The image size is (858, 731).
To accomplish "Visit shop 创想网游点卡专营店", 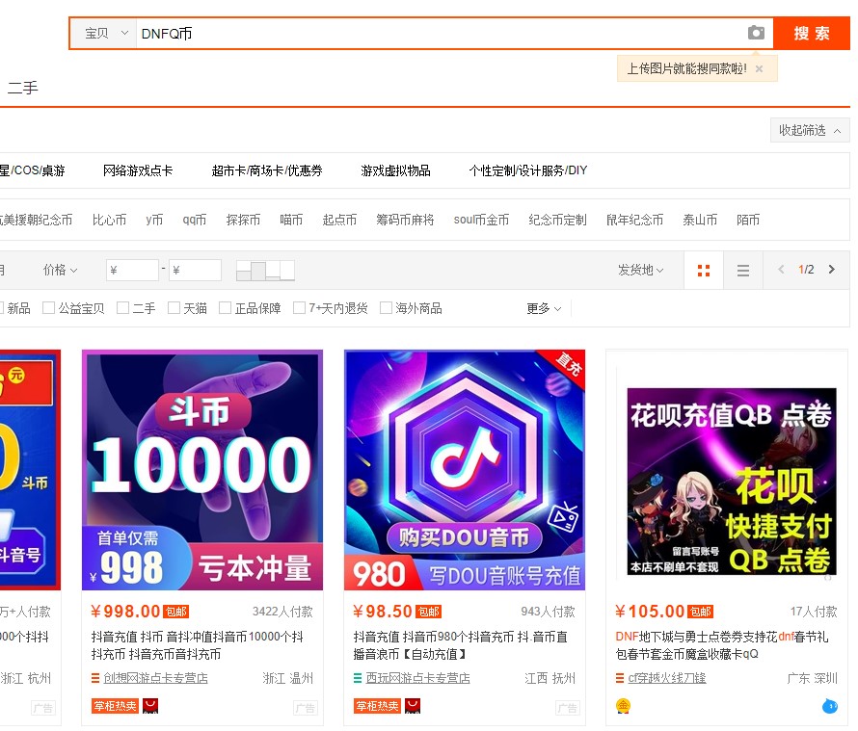I will (x=156, y=678).
